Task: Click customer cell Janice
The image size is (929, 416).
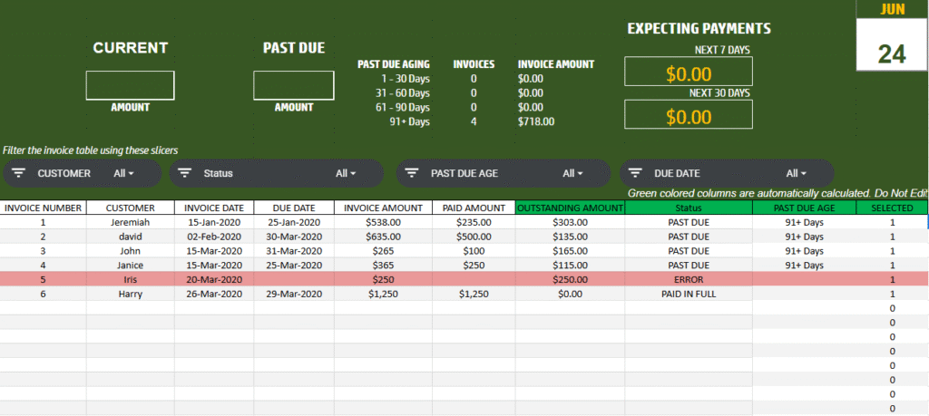Action: [x=131, y=266]
